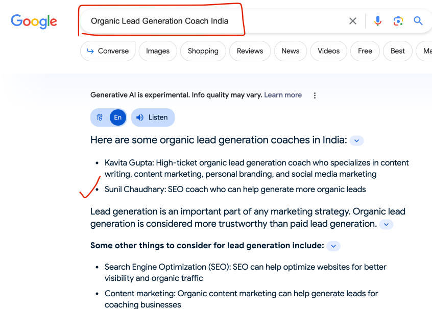Select the curved arrow icon on Converse
The width and height of the screenshot is (432, 309).
click(x=91, y=51)
